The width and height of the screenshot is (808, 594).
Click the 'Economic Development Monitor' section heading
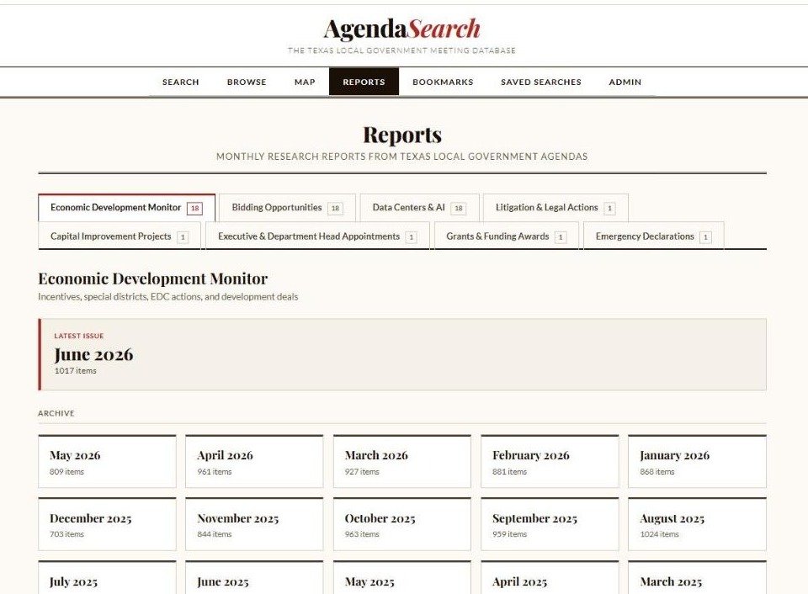[x=153, y=278]
